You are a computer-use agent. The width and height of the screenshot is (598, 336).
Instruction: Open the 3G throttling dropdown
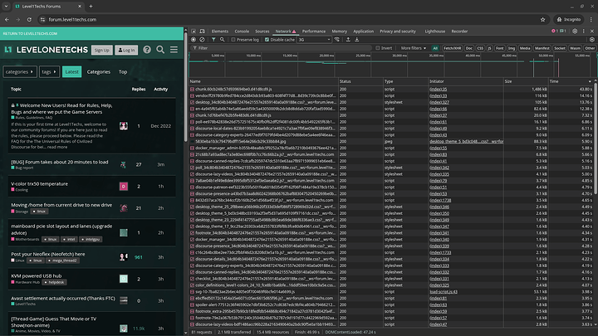tap(315, 39)
